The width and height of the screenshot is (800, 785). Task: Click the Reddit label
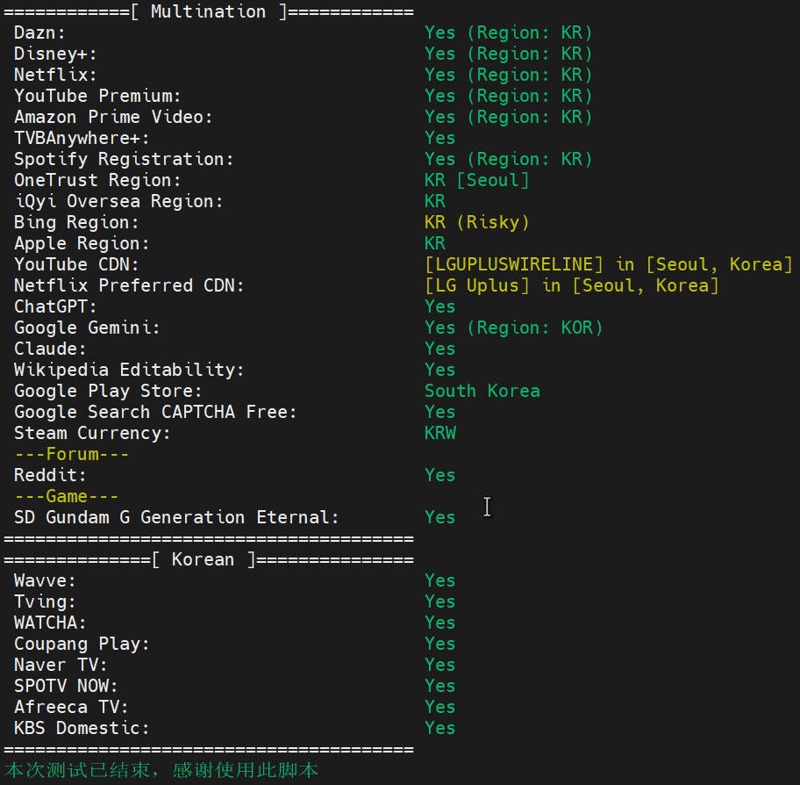click(50, 475)
